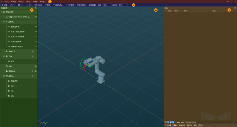Click the dots icon beside 路径点坐标系
This screenshot has width=237, height=127.
click(36, 42)
